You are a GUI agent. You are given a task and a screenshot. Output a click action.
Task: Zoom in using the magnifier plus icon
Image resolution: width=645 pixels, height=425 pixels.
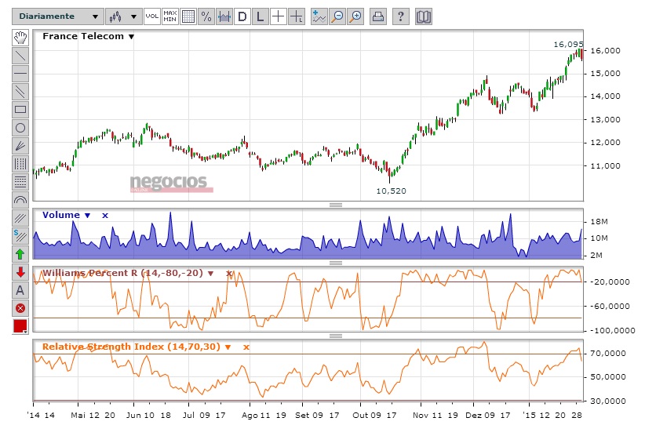355,16
